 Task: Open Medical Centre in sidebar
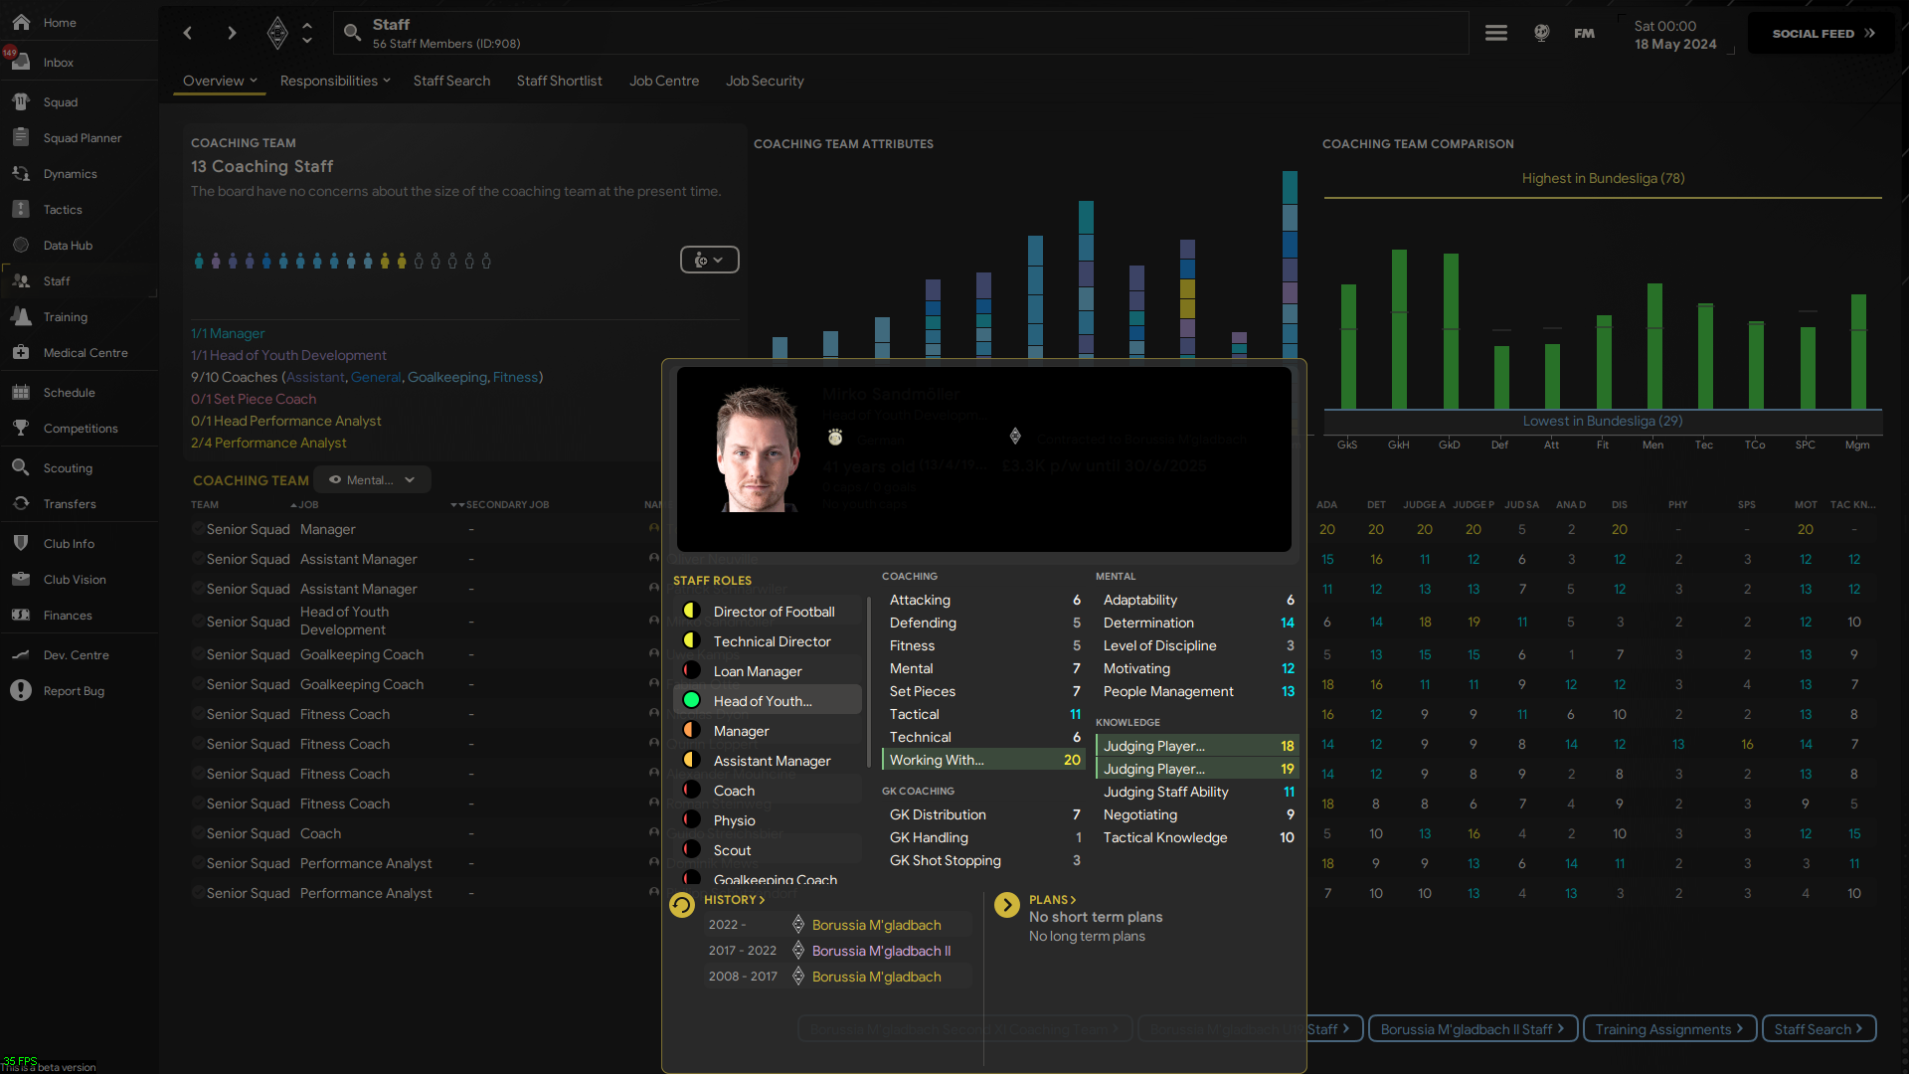pos(86,353)
